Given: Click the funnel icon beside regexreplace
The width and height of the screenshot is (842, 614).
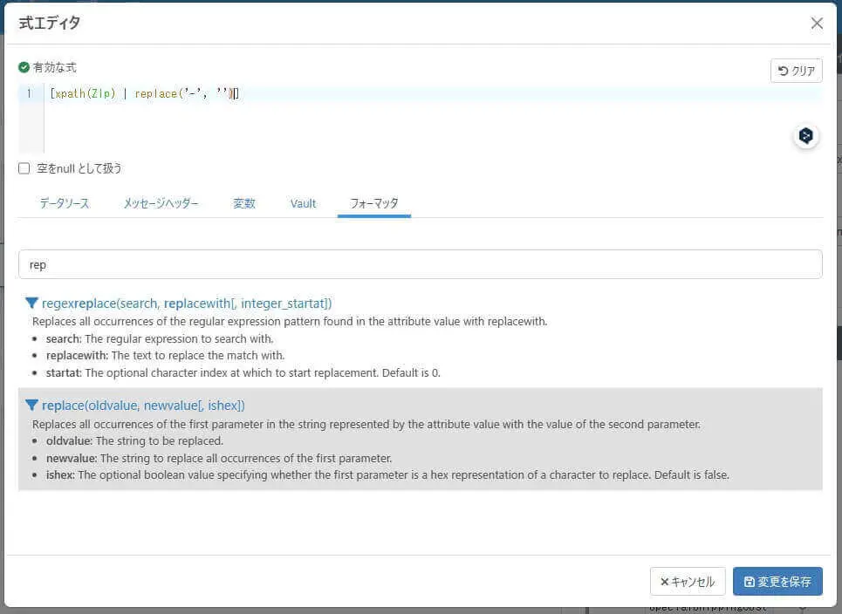Looking at the screenshot, I should [x=31, y=304].
